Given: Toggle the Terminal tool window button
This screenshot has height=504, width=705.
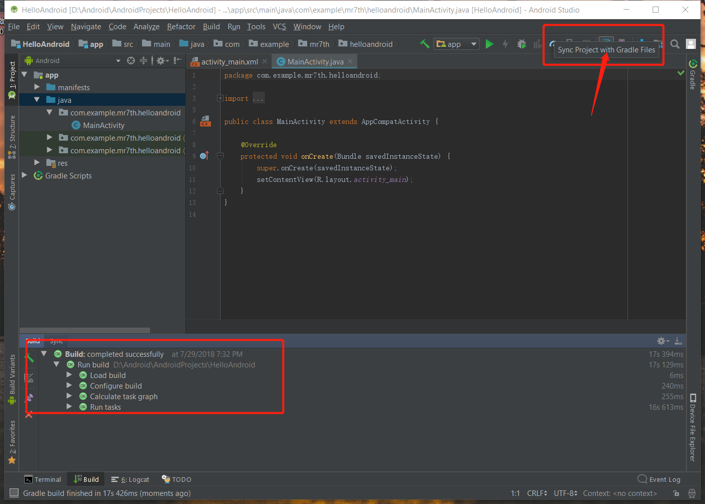Looking at the screenshot, I should (x=43, y=479).
